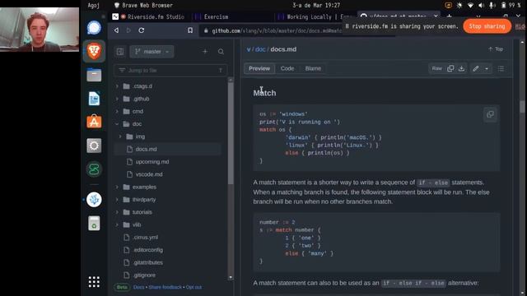The image size is (527, 296).
Task: Expand the cmd folder
Action: coord(117,112)
